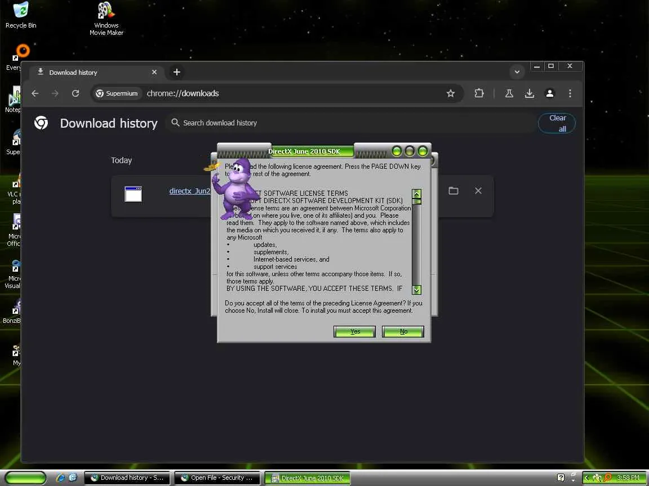Open the Extensions puzzle icon
The width and height of the screenshot is (649, 486).
pos(479,93)
